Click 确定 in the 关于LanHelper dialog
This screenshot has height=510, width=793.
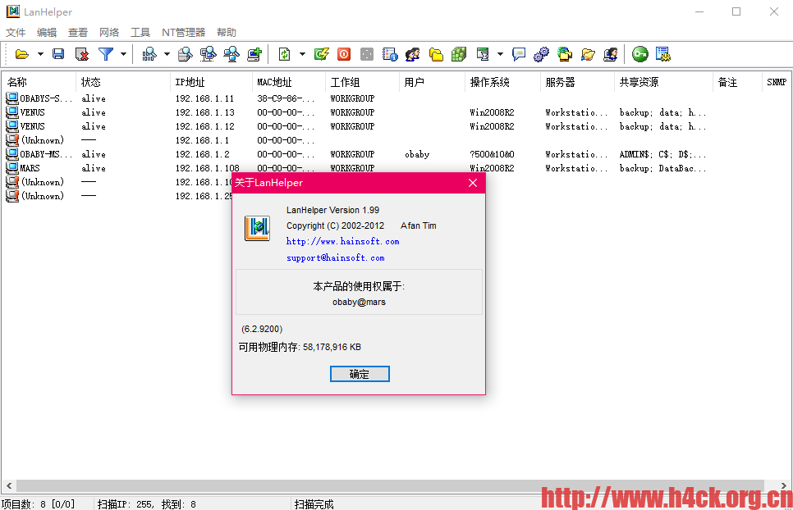(360, 374)
